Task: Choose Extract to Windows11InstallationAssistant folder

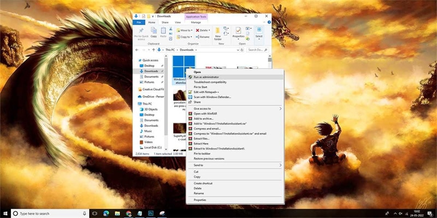Action: click(x=235, y=148)
